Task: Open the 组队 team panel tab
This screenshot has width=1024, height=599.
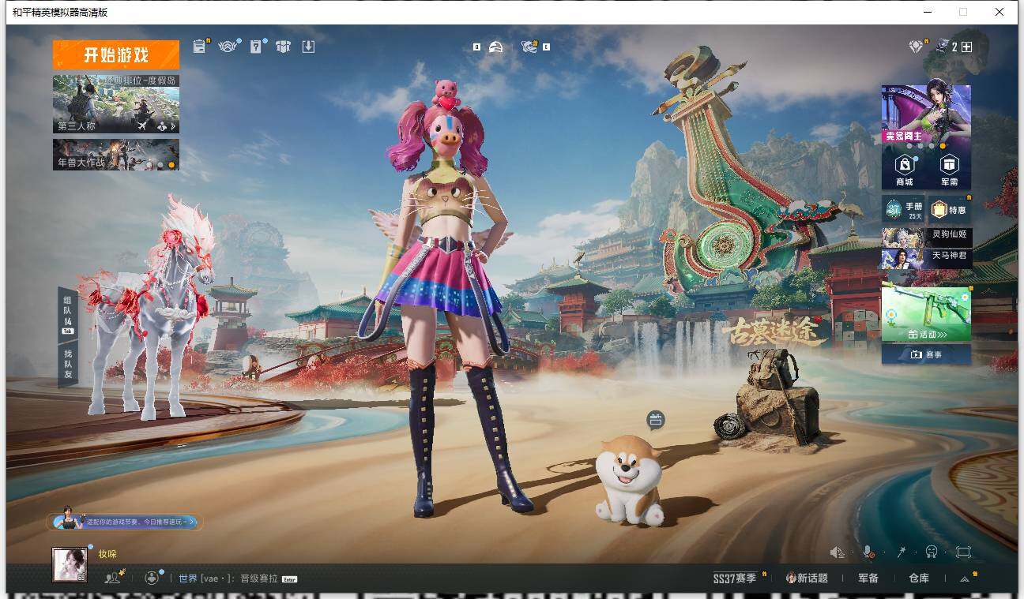Action: tap(68, 313)
